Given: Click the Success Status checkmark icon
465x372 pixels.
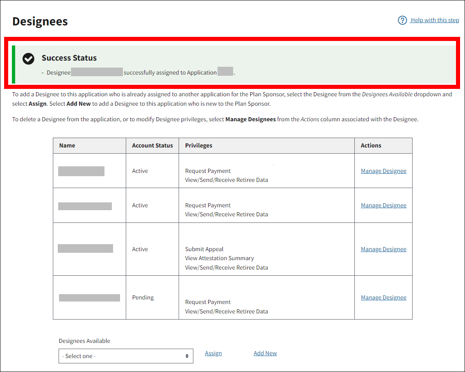Looking at the screenshot, I should [x=28, y=59].
